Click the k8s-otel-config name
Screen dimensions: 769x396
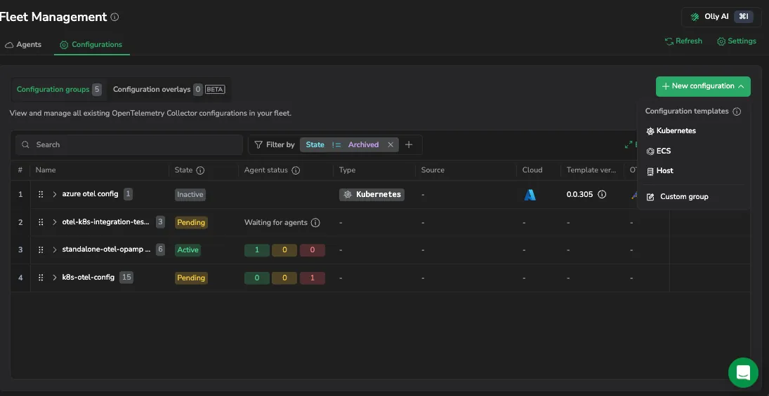(x=88, y=278)
